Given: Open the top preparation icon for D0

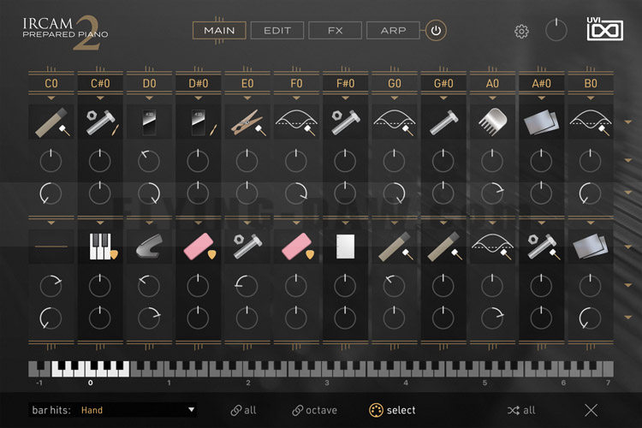Looking at the screenshot, I should pos(149,122).
